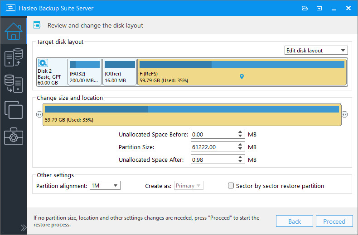Click the 59.79 GB partition size bar

click(192, 115)
